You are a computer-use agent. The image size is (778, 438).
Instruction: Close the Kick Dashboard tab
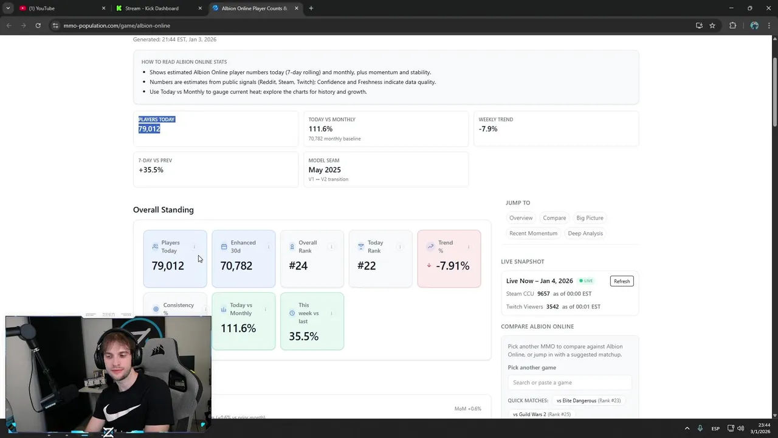pos(200,9)
